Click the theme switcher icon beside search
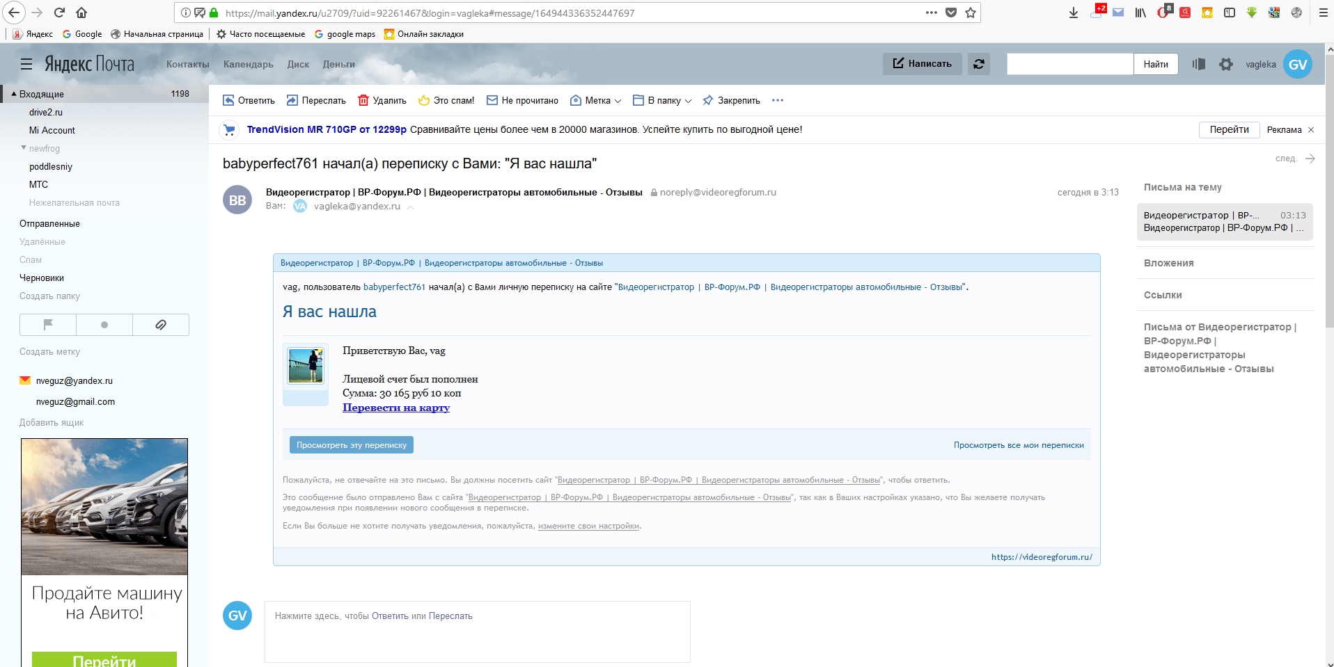The height and width of the screenshot is (667, 1334). pyautogui.click(x=1198, y=64)
